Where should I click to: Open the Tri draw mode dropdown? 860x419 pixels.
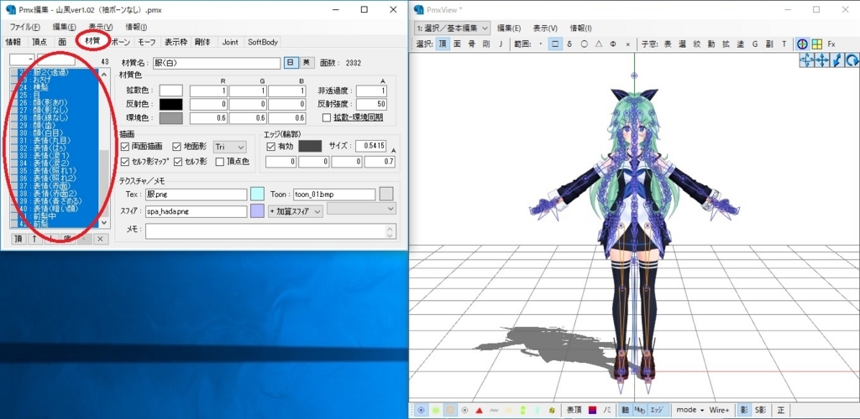pyautogui.click(x=229, y=147)
